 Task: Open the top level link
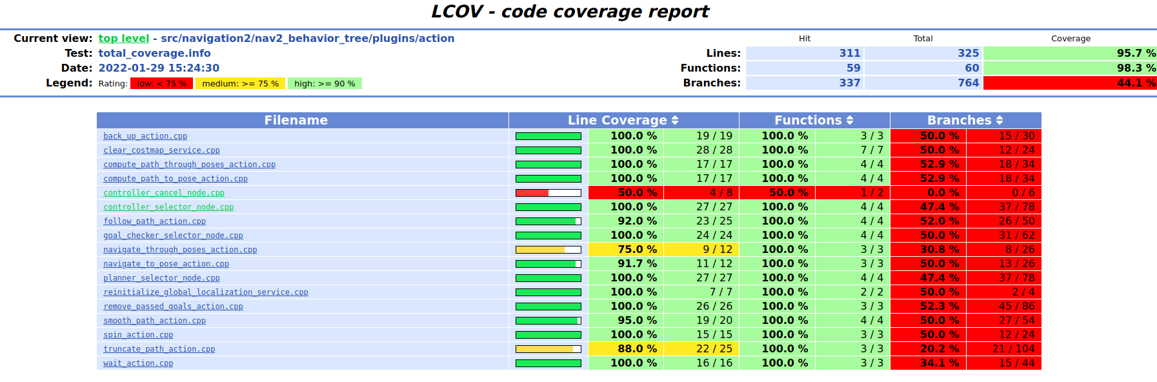click(123, 38)
